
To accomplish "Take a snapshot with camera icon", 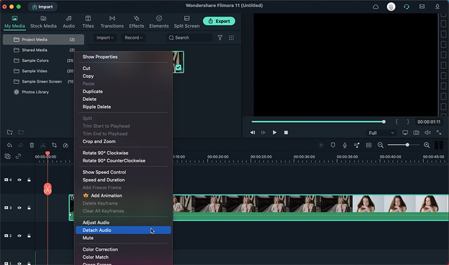I will pos(416,133).
